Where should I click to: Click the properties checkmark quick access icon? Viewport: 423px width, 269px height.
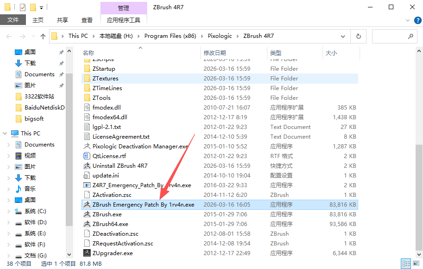click(23, 7)
